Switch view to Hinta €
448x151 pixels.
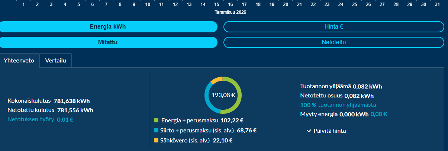point(333,27)
